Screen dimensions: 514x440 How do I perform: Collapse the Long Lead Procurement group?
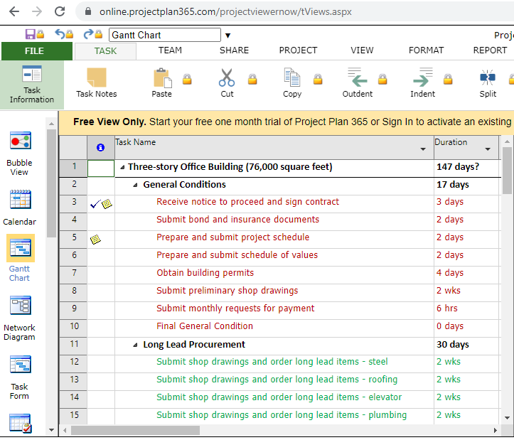(136, 345)
